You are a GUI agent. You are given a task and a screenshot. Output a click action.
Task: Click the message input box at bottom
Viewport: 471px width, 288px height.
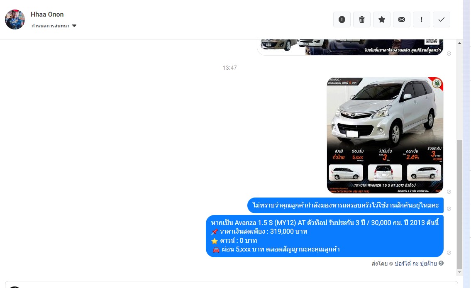click(x=231, y=285)
